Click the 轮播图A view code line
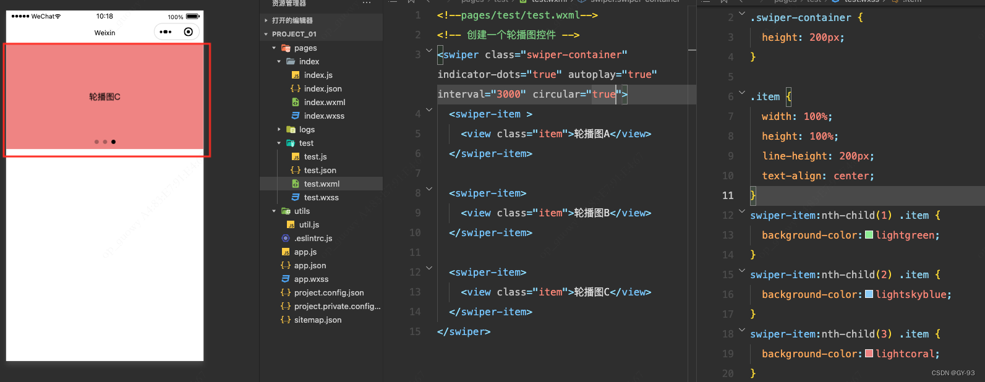The height and width of the screenshot is (382, 985). pyautogui.click(x=556, y=134)
